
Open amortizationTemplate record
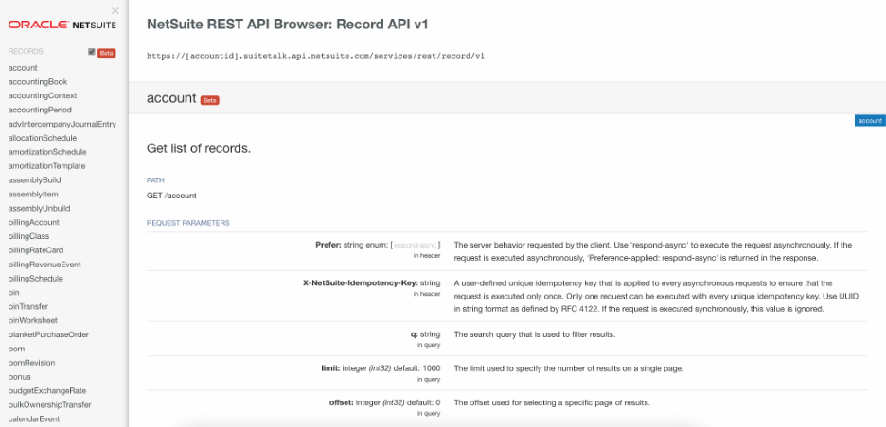point(47,166)
